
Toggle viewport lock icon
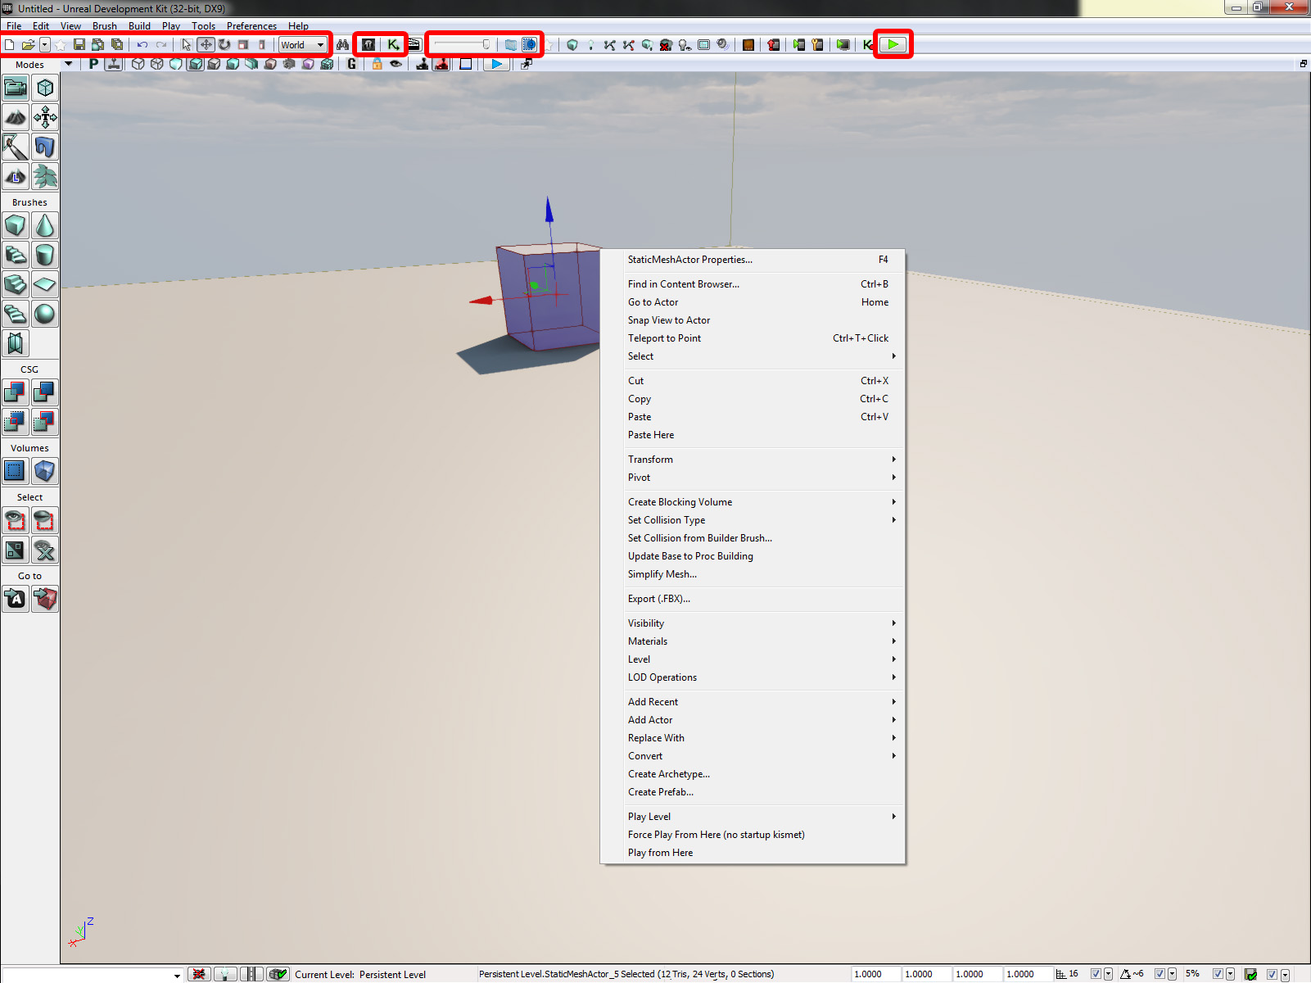pyautogui.click(x=377, y=64)
